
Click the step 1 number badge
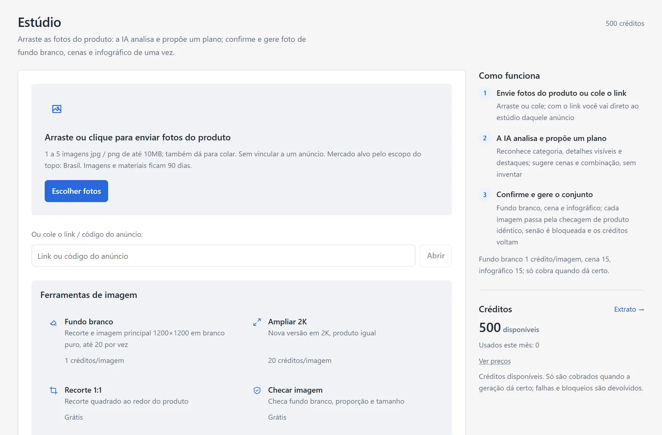(485, 93)
